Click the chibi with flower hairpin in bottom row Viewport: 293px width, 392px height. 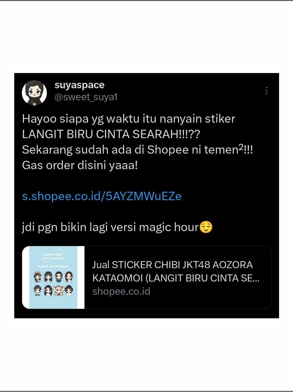[48, 290]
